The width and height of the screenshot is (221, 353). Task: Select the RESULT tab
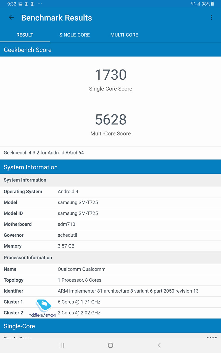25,35
